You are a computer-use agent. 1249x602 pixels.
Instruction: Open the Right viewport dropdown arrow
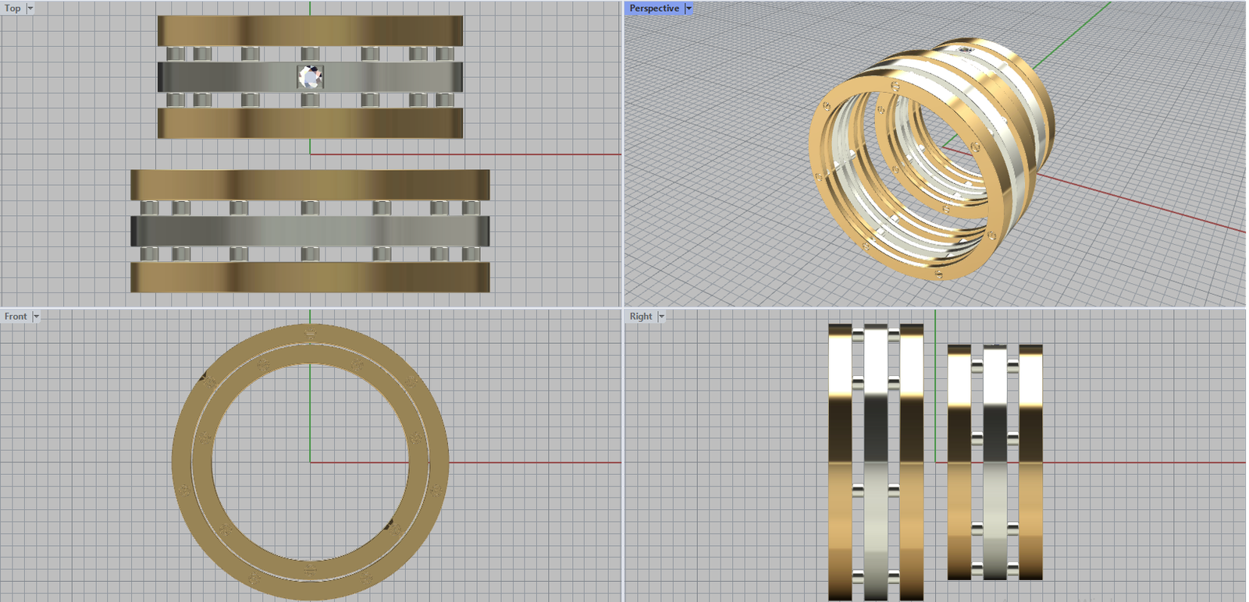pos(661,317)
